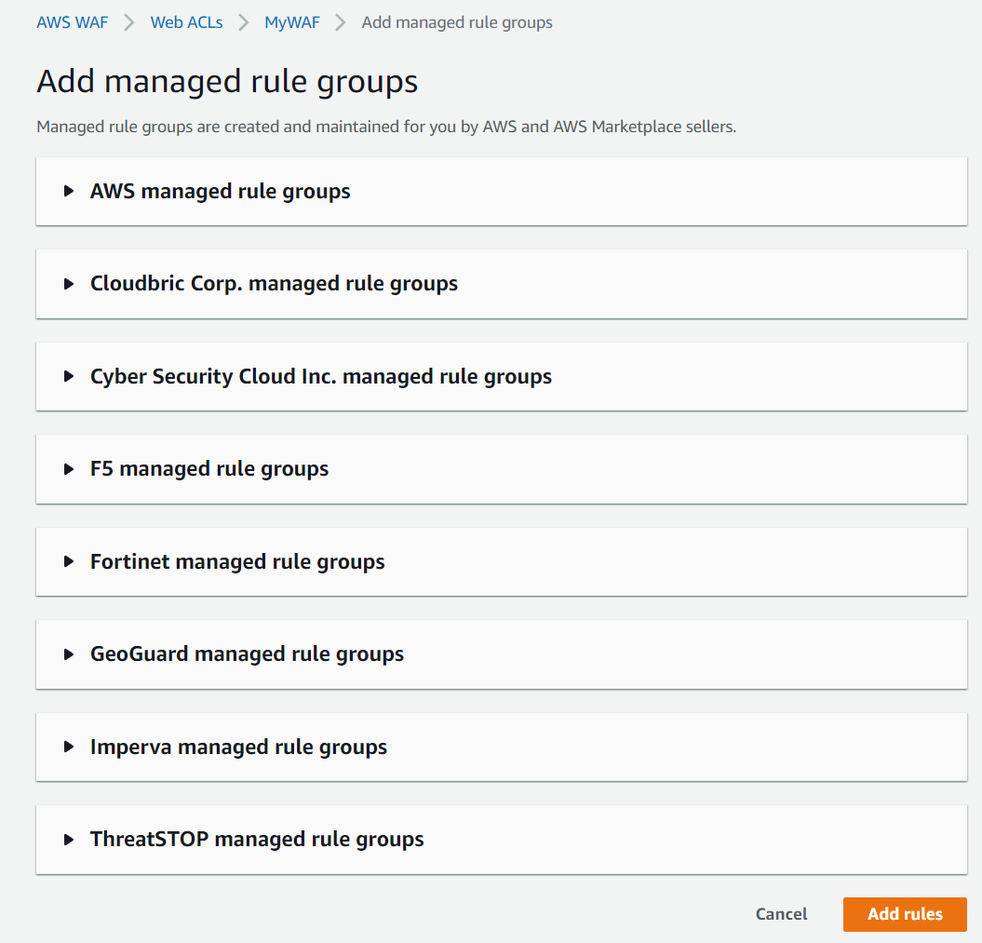Screen dimensions: 982x943
Task: Select 'Add managed rule groups' breadcrumb text
Action: pyautogui.click(x=457, y=22)
